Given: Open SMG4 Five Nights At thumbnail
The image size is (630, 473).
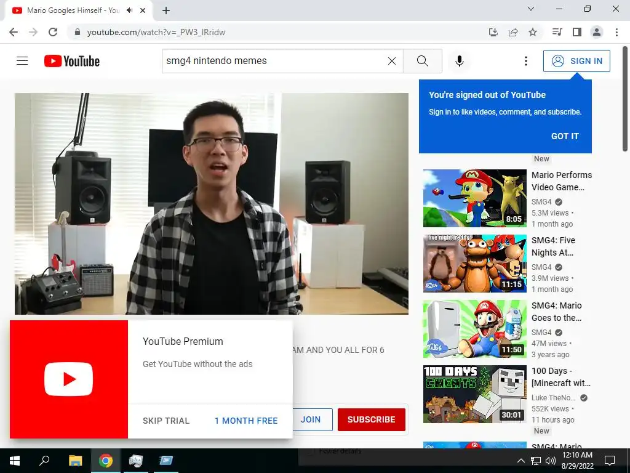Looking at the screenshot, I should click(x=474, y=264).
